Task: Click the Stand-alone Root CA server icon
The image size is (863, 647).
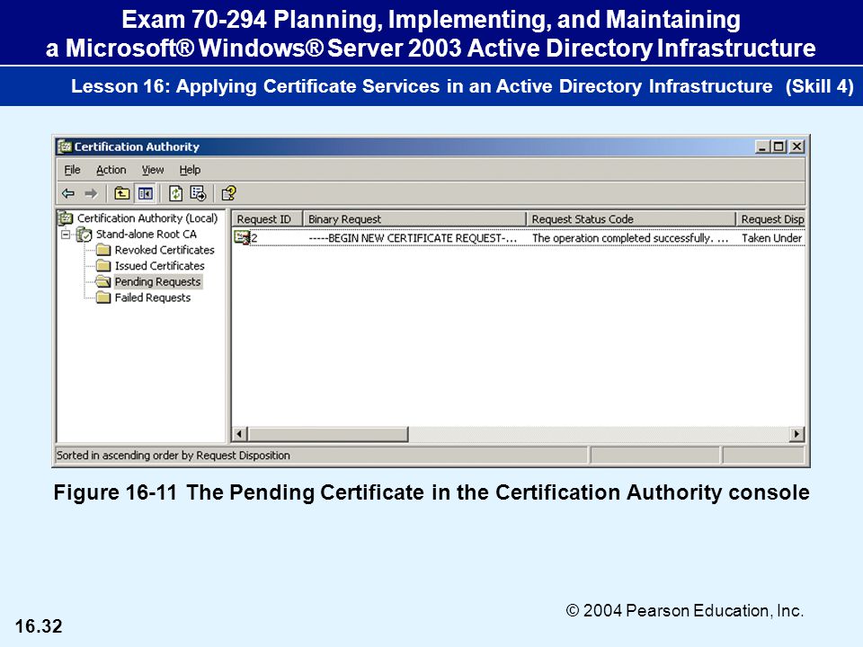Action: [85, 235]
